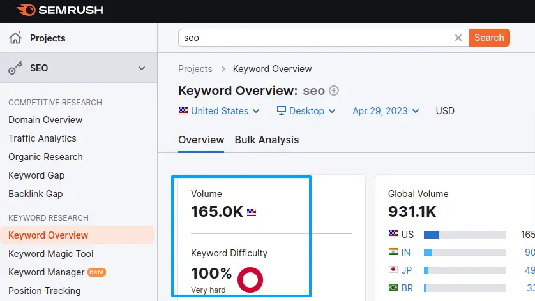
Task: Click the USD currency label
Action: [x=445, y=111]
